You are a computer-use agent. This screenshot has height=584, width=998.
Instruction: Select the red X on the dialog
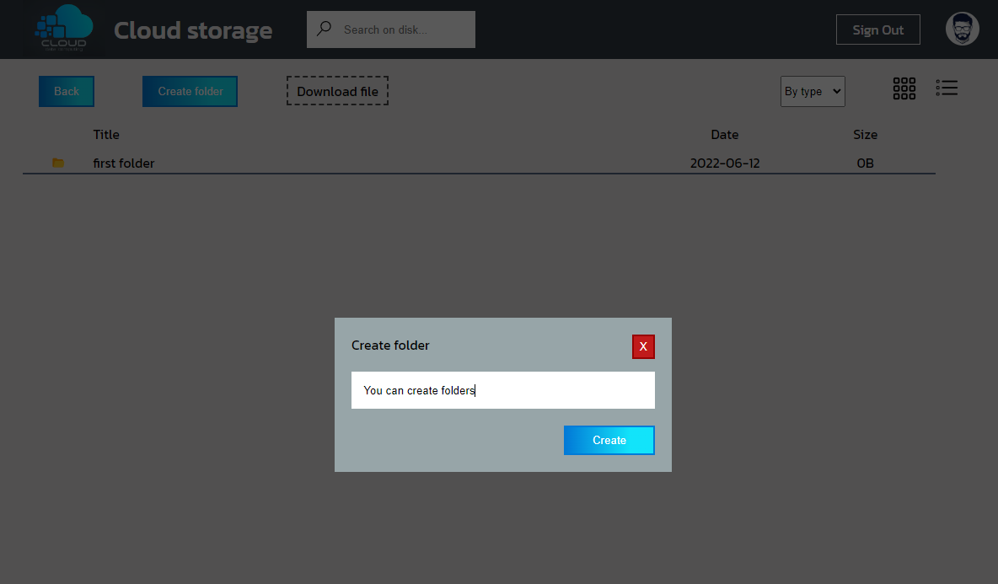[x=643, y=346]
